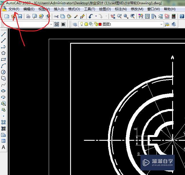Click the Publish icon
The height and width of the screenshot is (175, 185).
click(x=41, y=16)
